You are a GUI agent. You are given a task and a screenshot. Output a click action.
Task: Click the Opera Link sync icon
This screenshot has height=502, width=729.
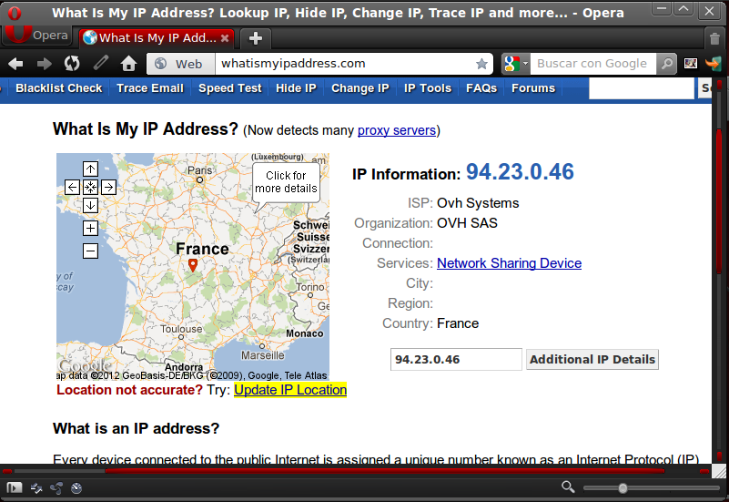(x=36, y=487)
